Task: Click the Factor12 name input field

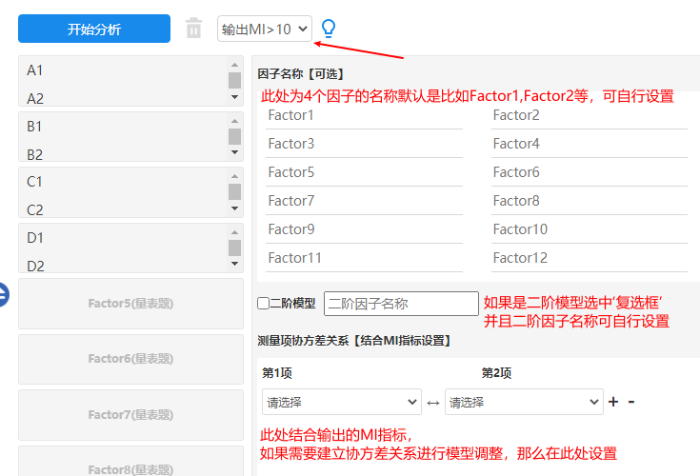Action: coord(589,258)
